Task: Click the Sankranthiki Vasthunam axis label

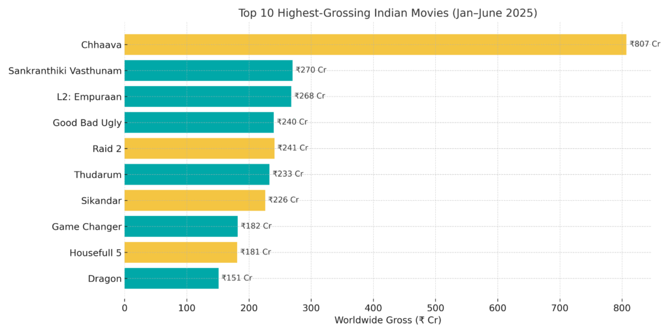Action: 65,70
